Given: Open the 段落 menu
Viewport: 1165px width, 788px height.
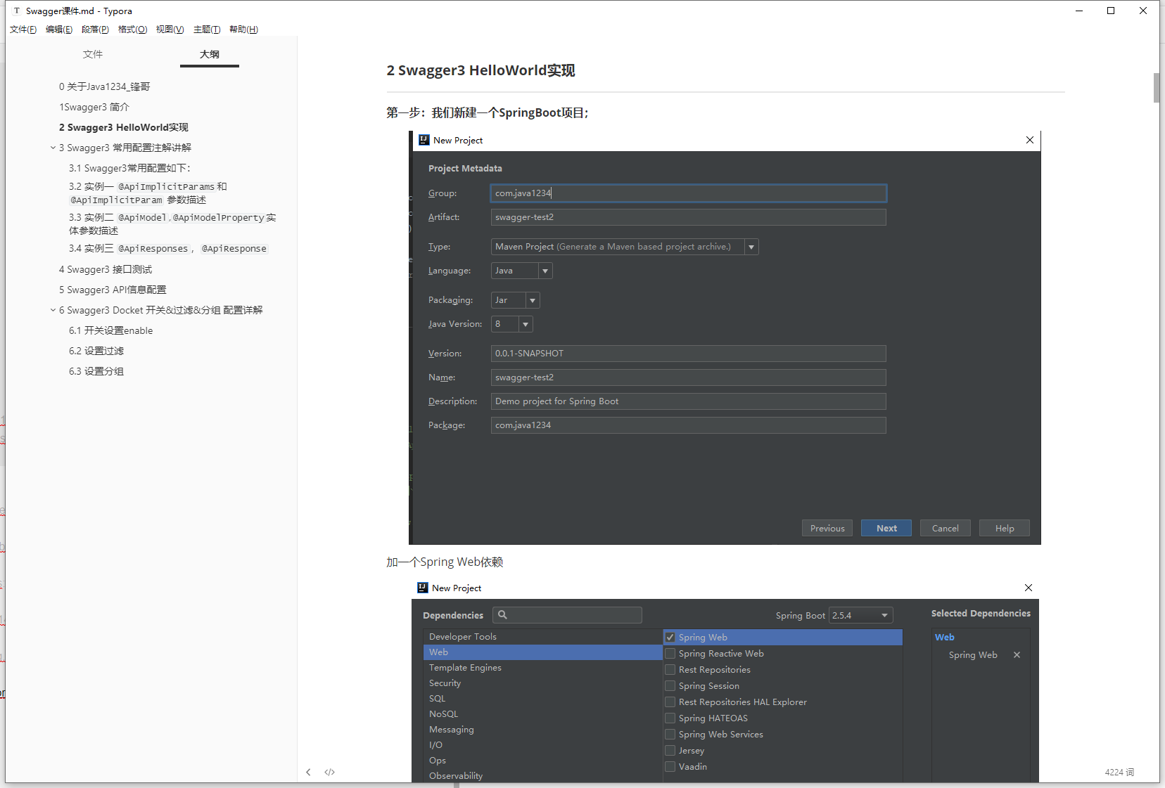Looking at the screenshot, I should click(x=95, y=30).
